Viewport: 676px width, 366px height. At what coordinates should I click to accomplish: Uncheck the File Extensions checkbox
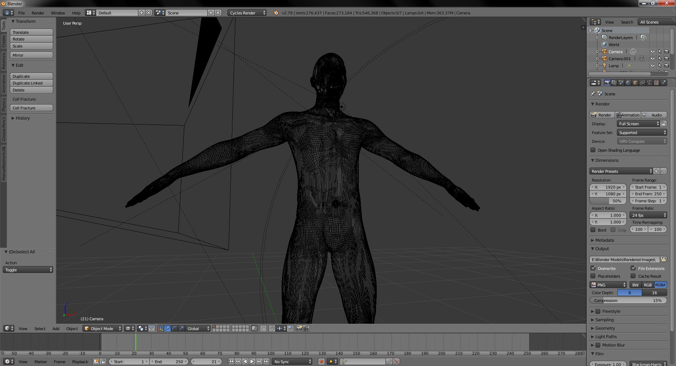pos(633,268)
